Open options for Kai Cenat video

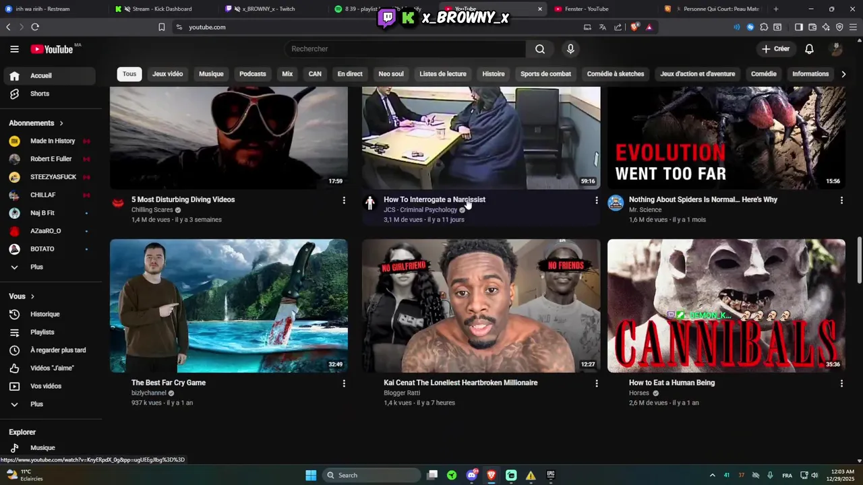point(596,383)
